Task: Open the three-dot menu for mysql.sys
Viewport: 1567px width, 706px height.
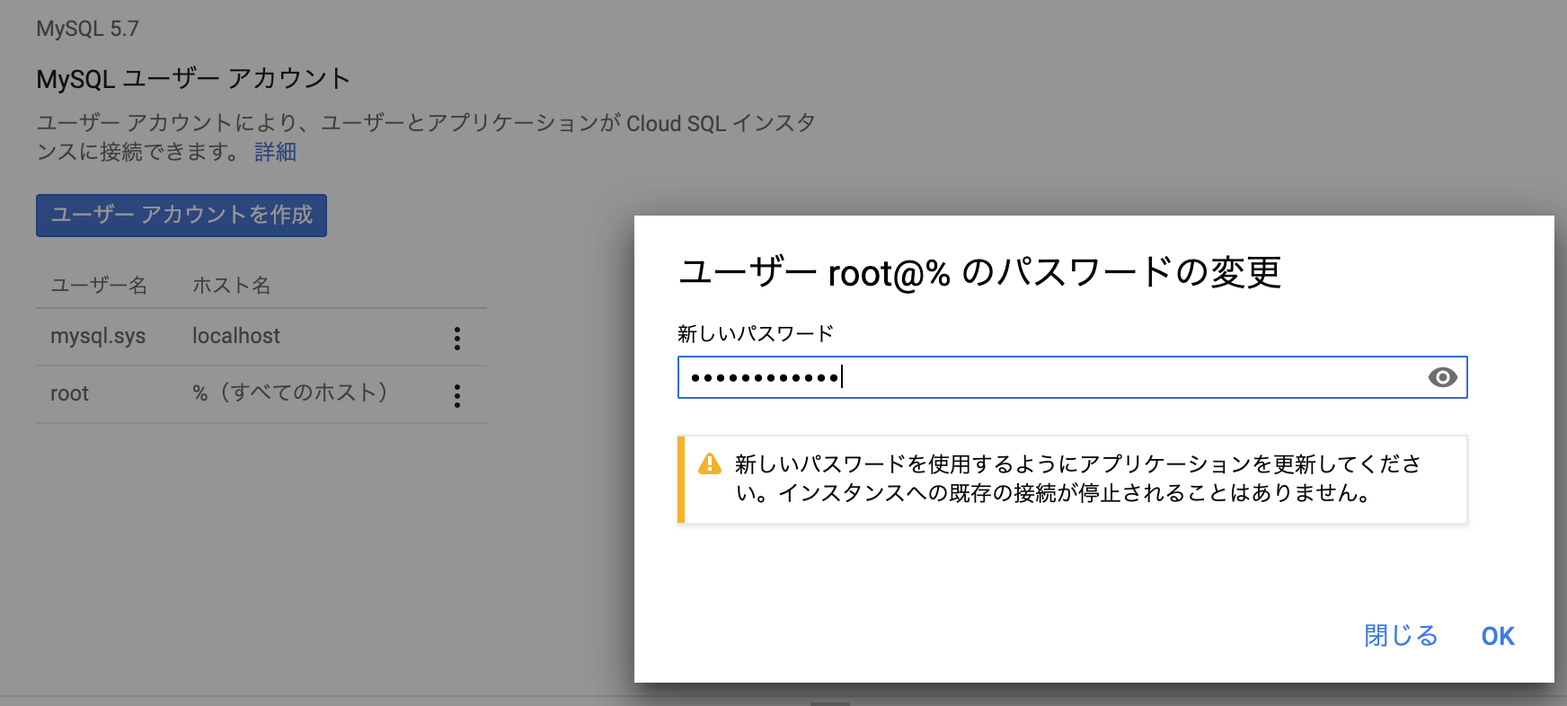Action: tap(457, 338)
